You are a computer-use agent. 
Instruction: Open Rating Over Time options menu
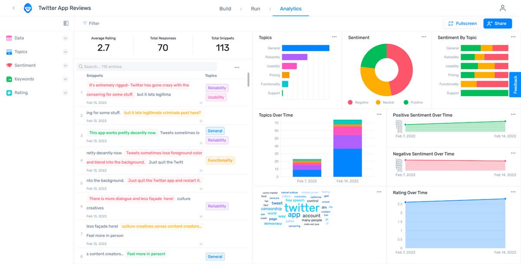513,192
